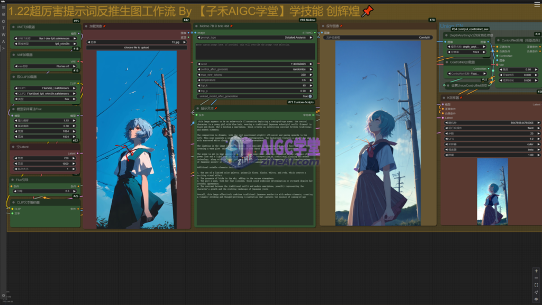Screen dimensions: 542x305
Task: Increase the 空Latent height 1560 value
Action: click(74, 164)
